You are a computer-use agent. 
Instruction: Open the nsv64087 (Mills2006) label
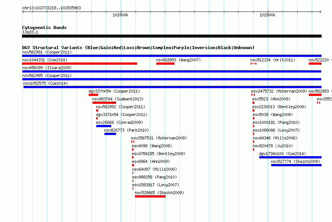[x=154, y=169]
